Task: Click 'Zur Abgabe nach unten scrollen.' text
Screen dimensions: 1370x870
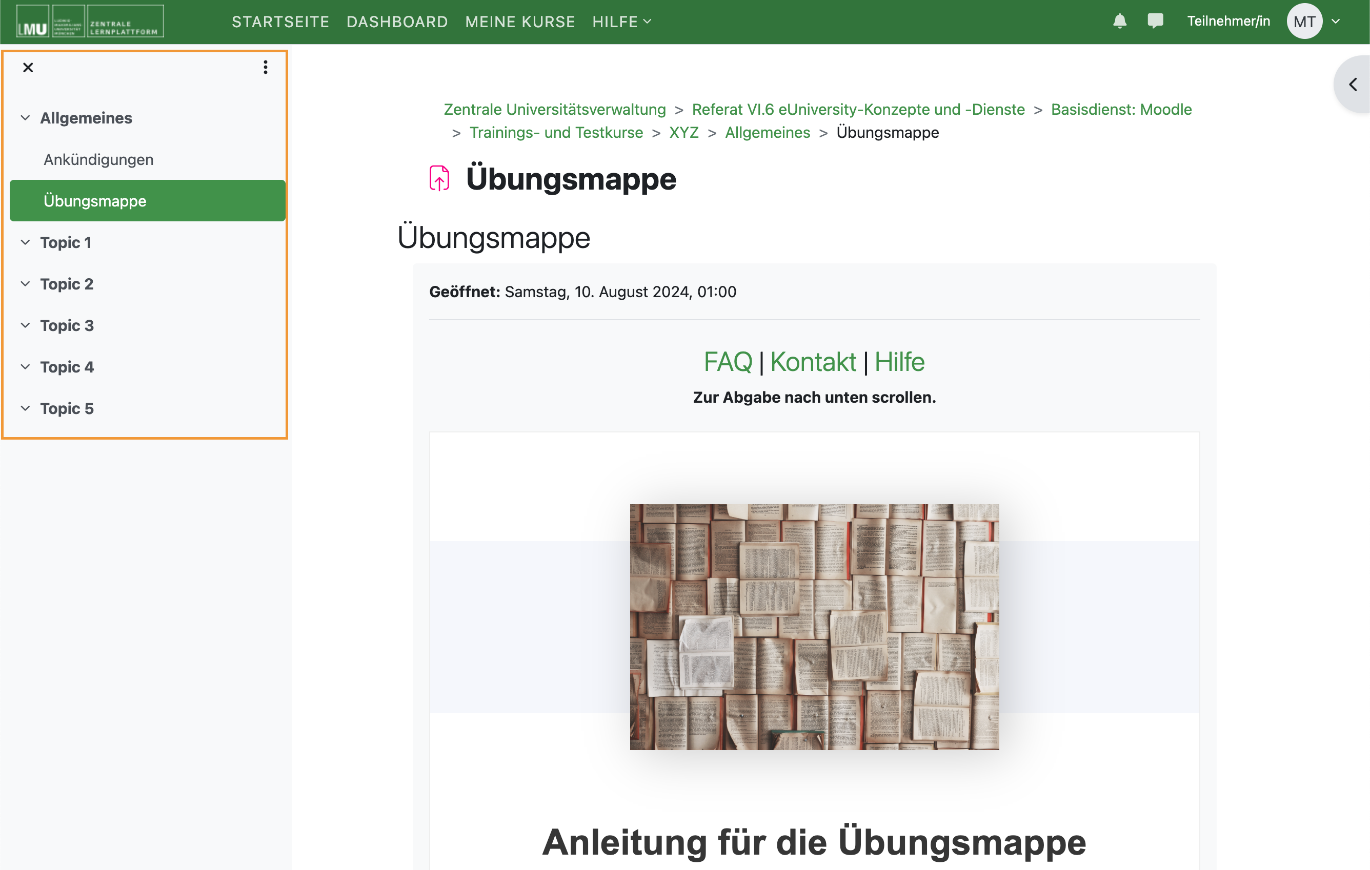Action: [814, 398]
